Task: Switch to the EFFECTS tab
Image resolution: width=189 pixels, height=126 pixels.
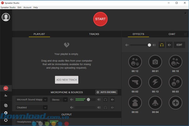Action: coord(139,34)
